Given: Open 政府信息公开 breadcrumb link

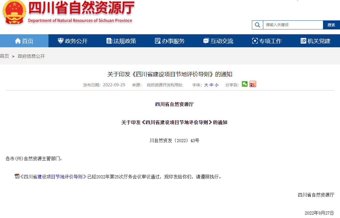Looking at the screenshot, I should [x=31, y=56].
